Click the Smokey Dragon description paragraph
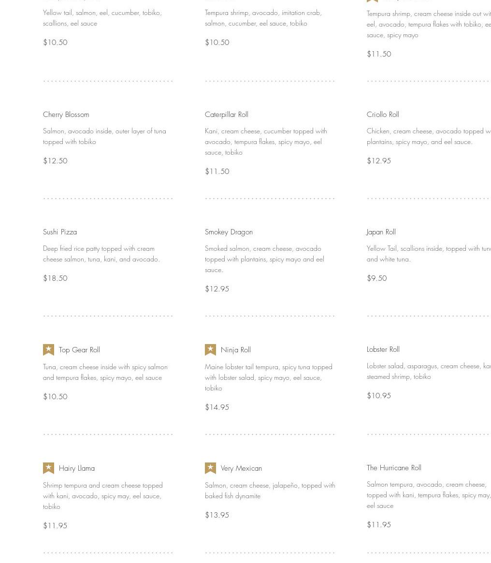The width and height of the screenshot is (491, 563). click(264, 259)
